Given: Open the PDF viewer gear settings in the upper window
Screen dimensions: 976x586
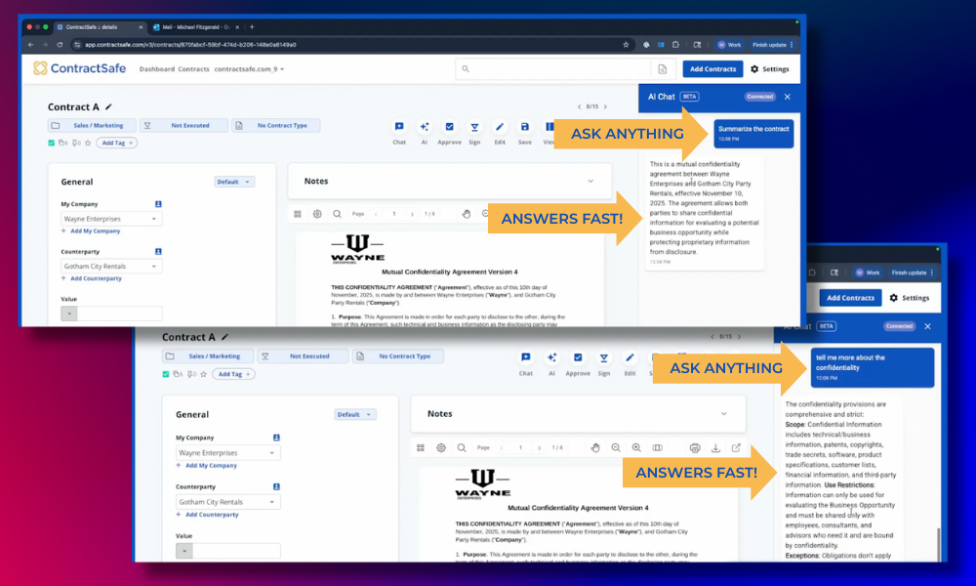Looking at the screenshot, I should [x=317, y=214].
